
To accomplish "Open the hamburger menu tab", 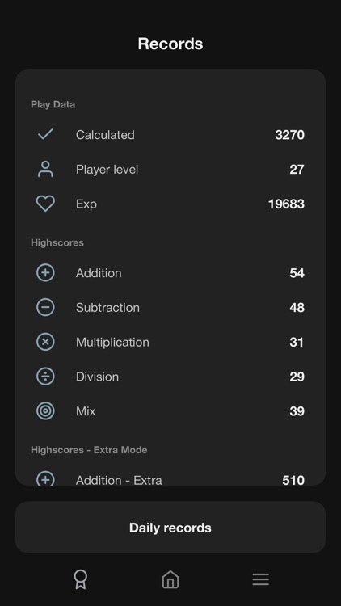I will click(x=260, y=579).
